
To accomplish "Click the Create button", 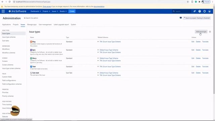I will pos(72,11).
